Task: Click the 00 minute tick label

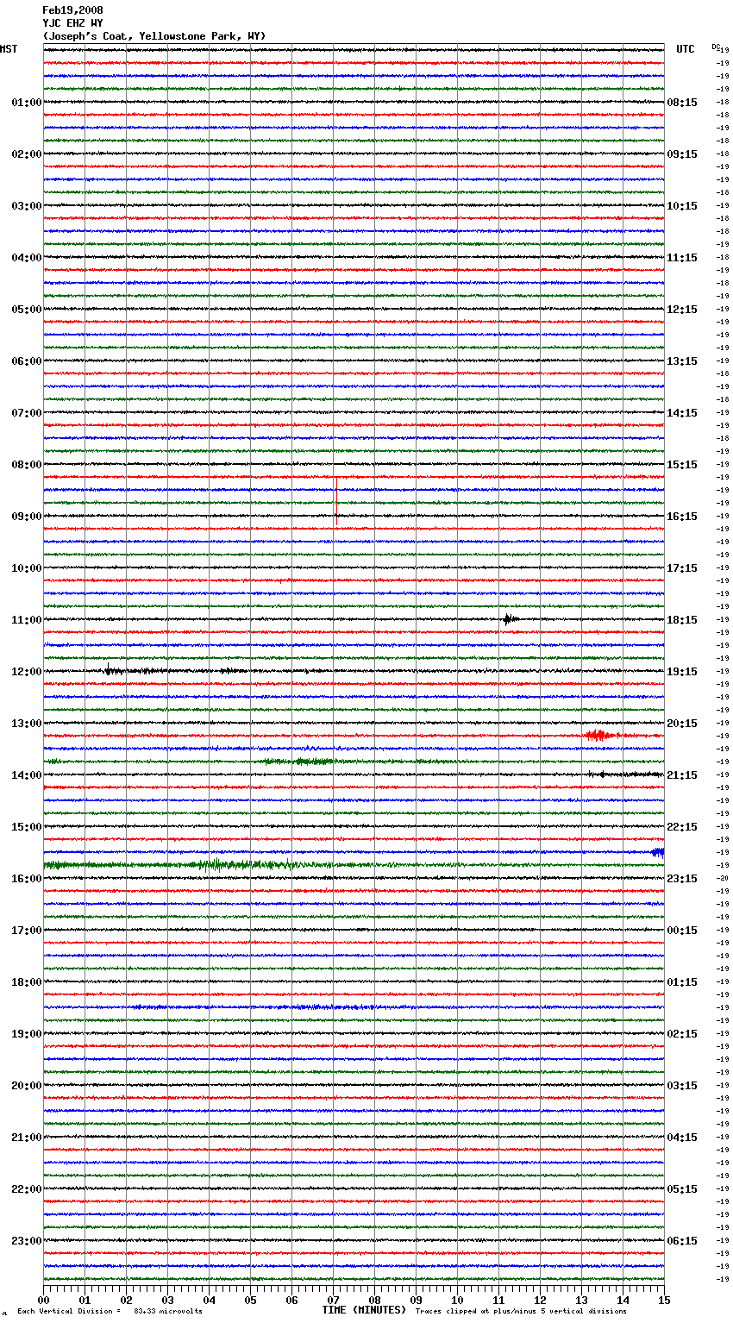Action: (44, 1300)
